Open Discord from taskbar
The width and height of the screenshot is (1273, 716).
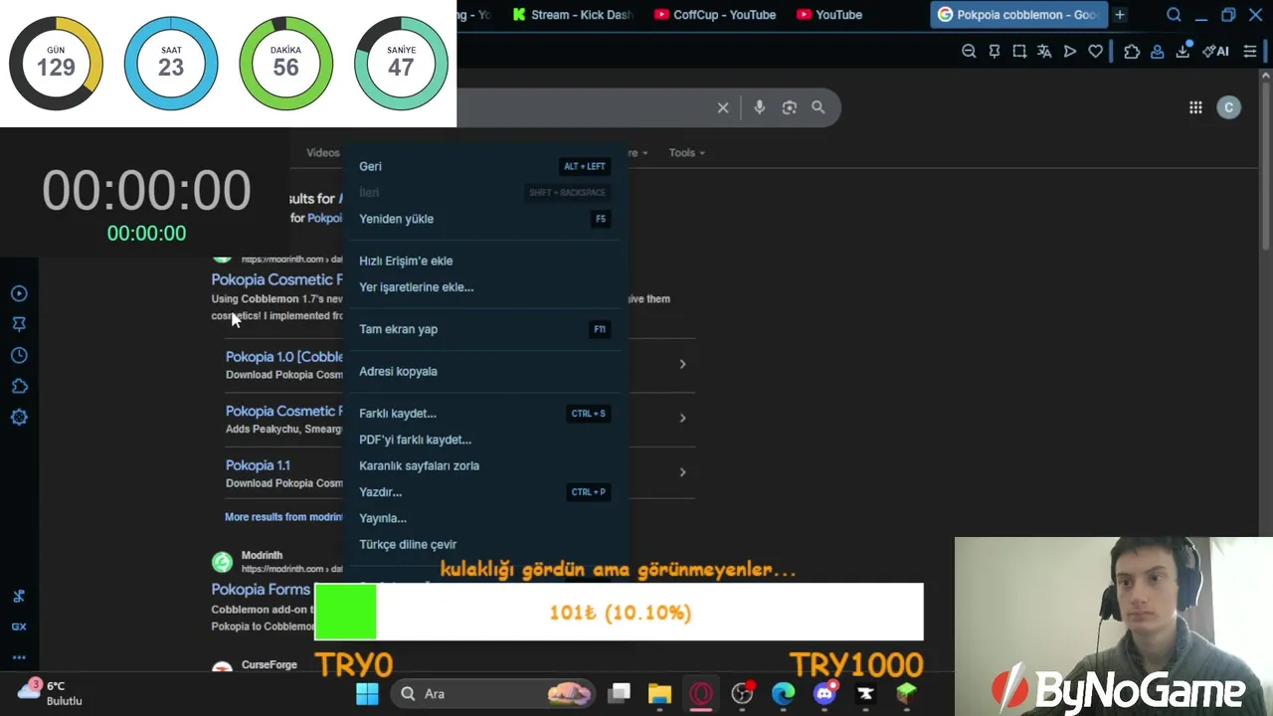pos(824,694)
